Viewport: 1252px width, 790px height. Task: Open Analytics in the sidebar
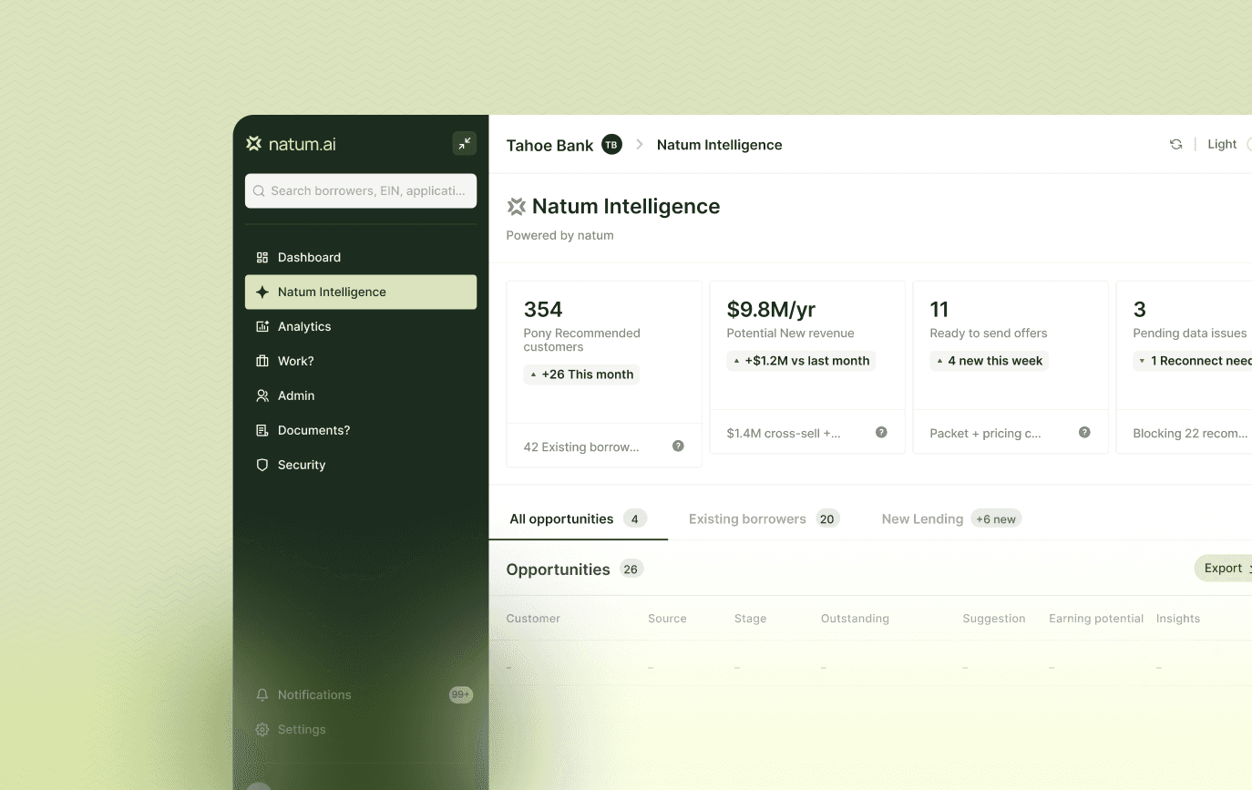coord(361,327)
